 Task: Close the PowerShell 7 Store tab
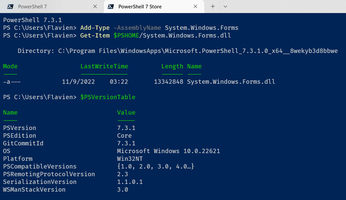click(195, 6)
